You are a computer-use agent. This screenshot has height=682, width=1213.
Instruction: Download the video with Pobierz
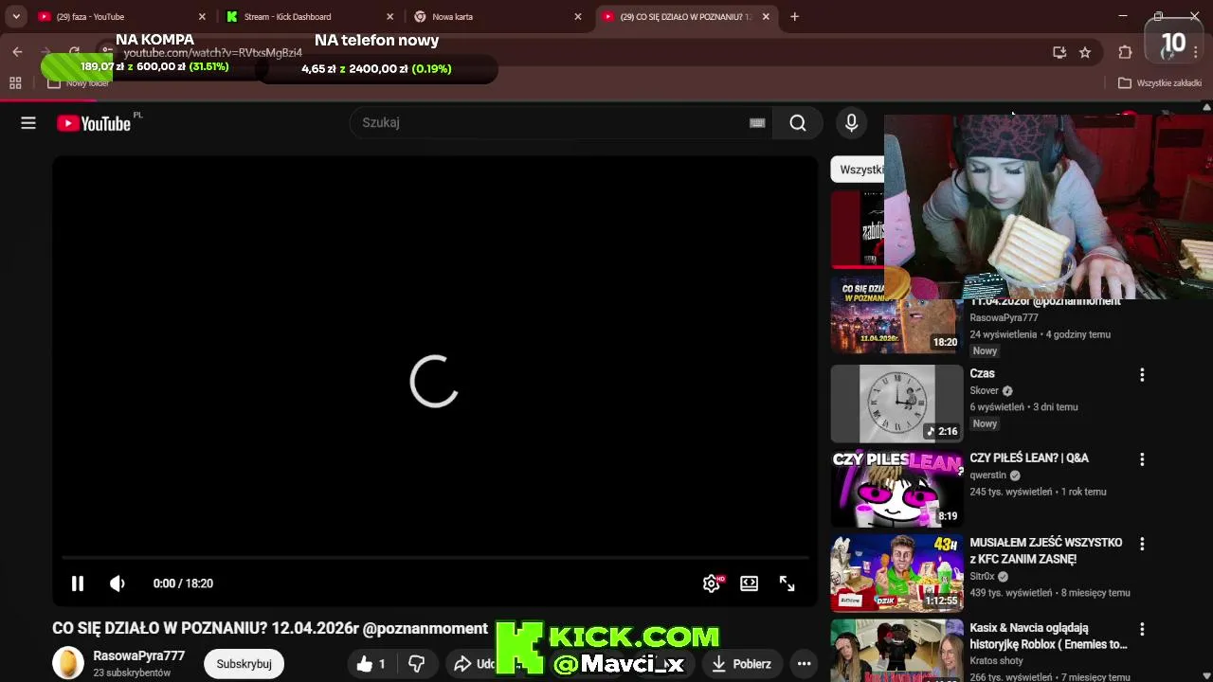(741, 664)
